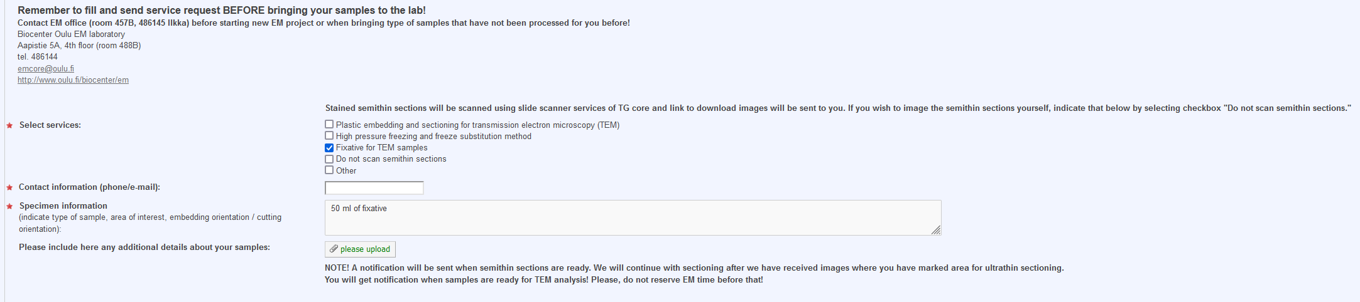Click the Select services label
1360x302 pixels.
[x=50, y=125]
